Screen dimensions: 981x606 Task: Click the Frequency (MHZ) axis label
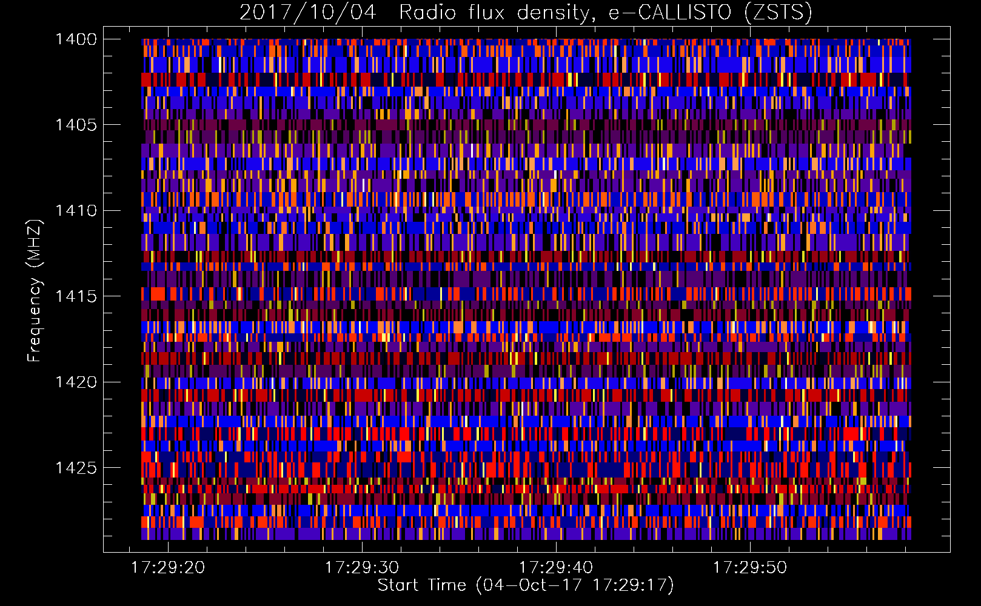35,290
